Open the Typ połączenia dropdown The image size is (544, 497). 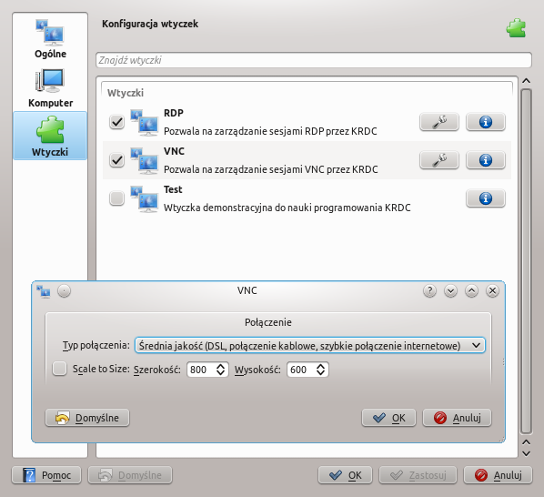tap(310, 345)
